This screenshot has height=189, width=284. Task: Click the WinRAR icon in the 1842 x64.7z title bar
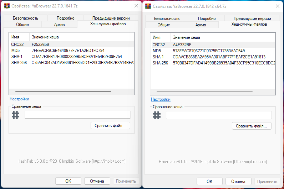147,6
